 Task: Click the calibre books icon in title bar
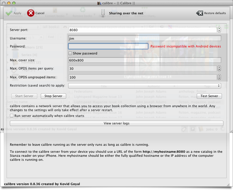(99, 3)
